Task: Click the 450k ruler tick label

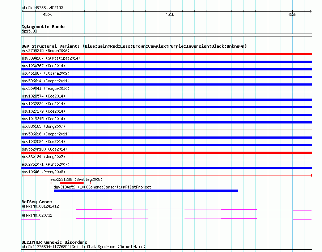Action: [47, 14]
